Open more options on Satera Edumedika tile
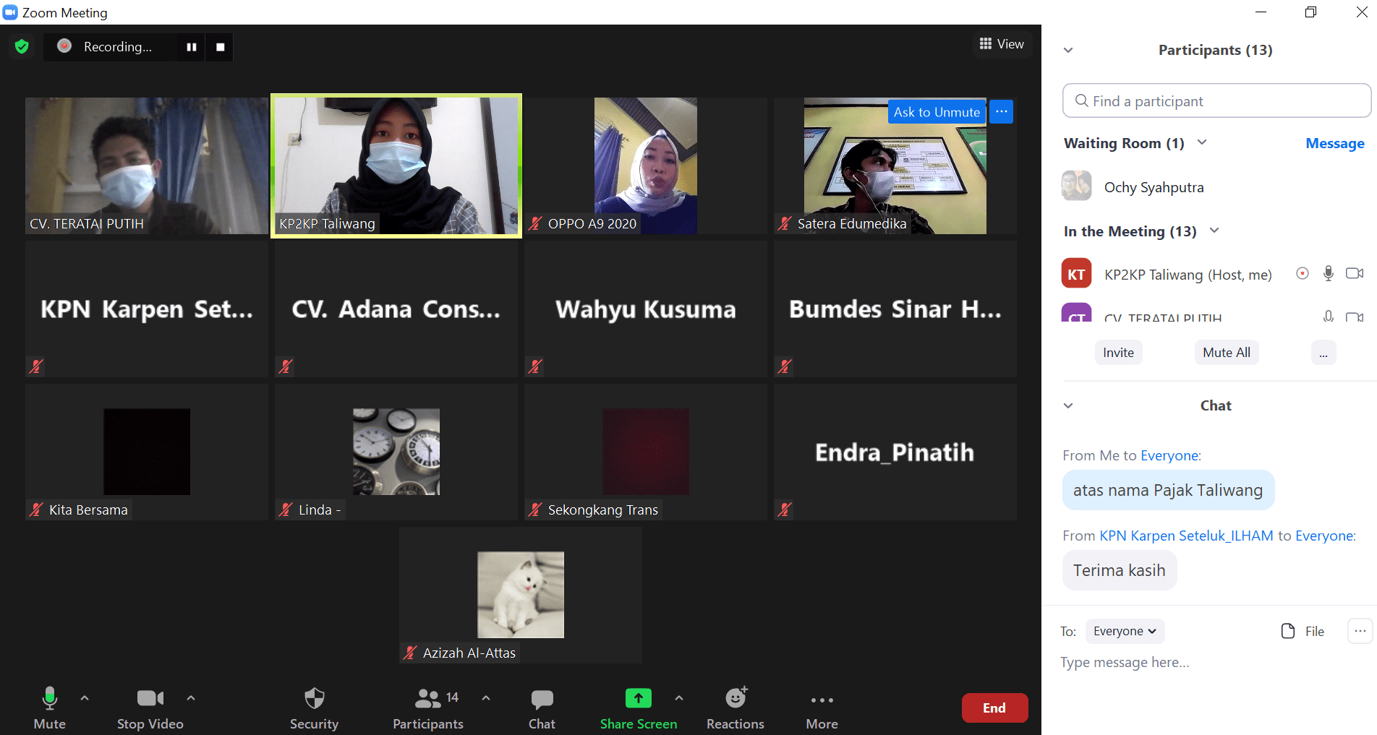The width and height of the screenshot is (1377, 735). 1002,111
